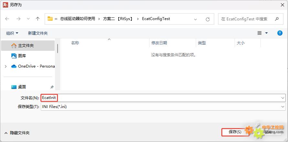Open 图库 in the sidebar
The image size is (288, 142).
[22, 56]
